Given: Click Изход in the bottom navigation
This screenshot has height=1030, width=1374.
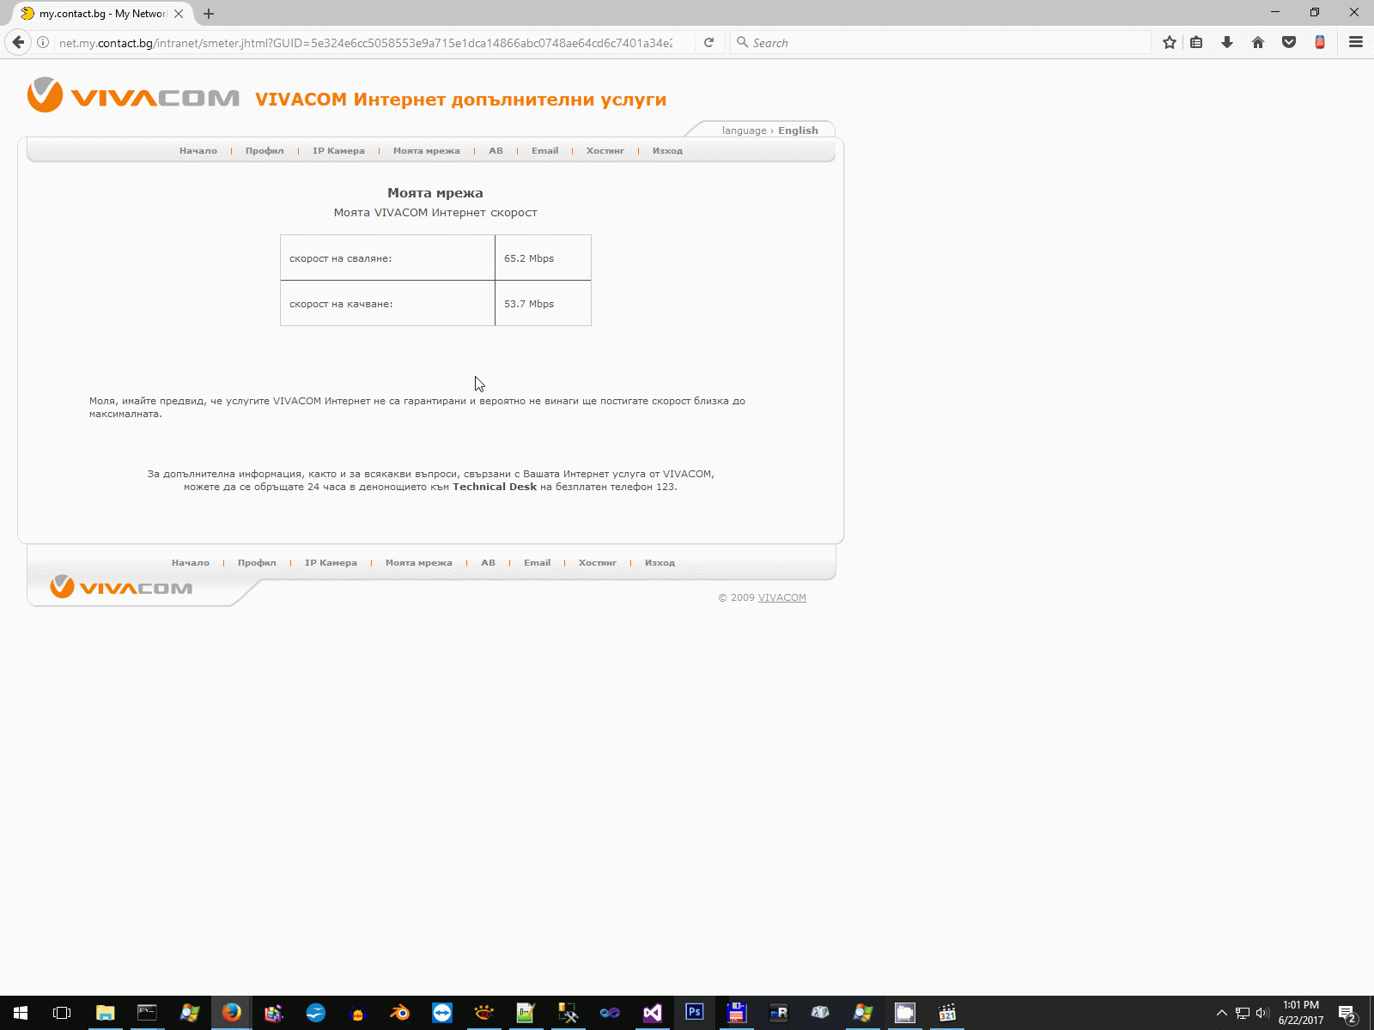Looking at the screenshot, I should click(x=660, y=563).
